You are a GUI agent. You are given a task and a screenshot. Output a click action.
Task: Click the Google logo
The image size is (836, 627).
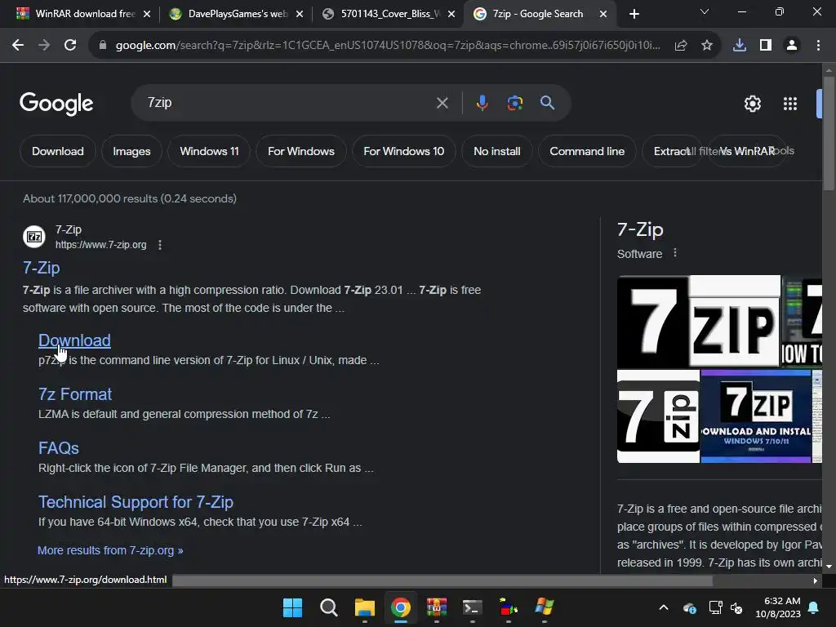pos(56,104)
